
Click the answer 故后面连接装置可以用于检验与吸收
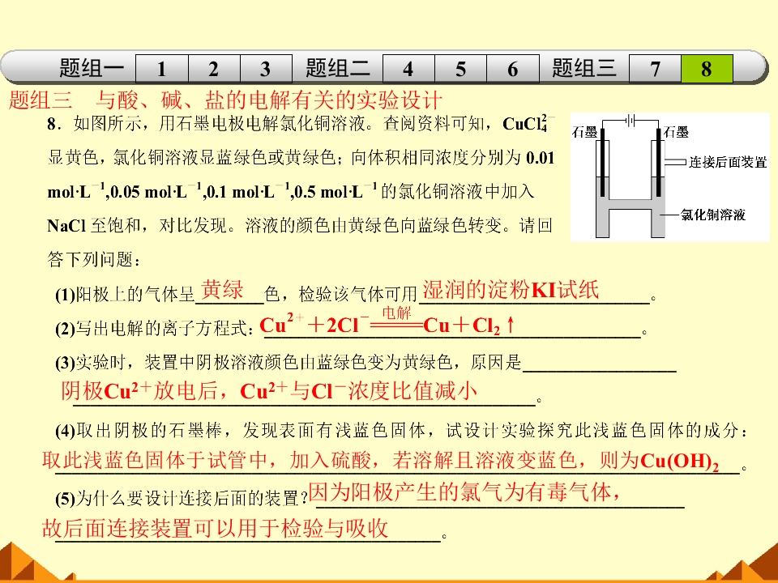216,528
